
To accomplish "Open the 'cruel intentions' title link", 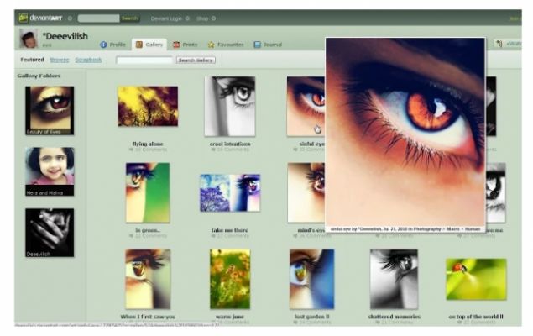I will click(x=230, y=144).
